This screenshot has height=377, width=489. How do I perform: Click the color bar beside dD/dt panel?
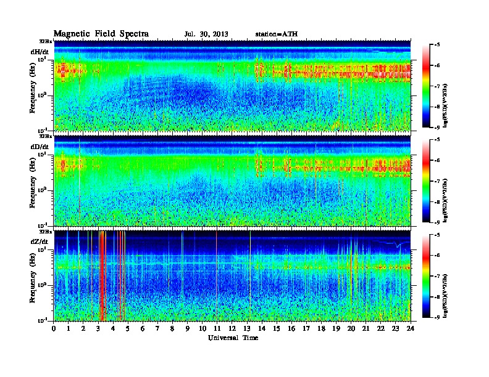[426, 180]
